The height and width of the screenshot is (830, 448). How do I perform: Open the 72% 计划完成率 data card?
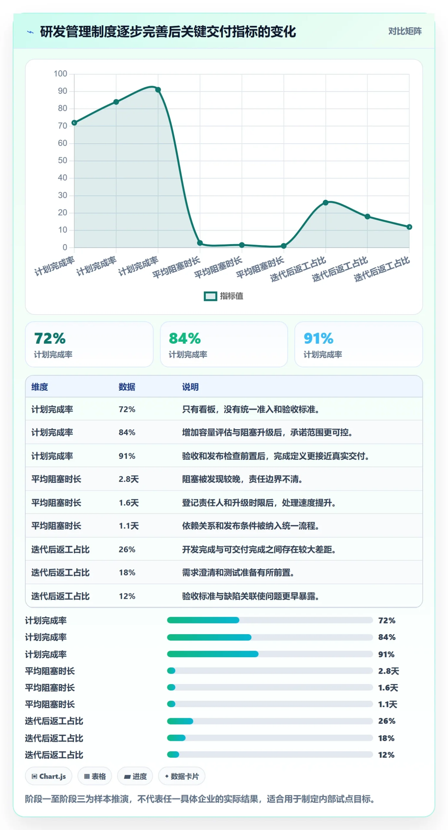click(x=89, y=344)
